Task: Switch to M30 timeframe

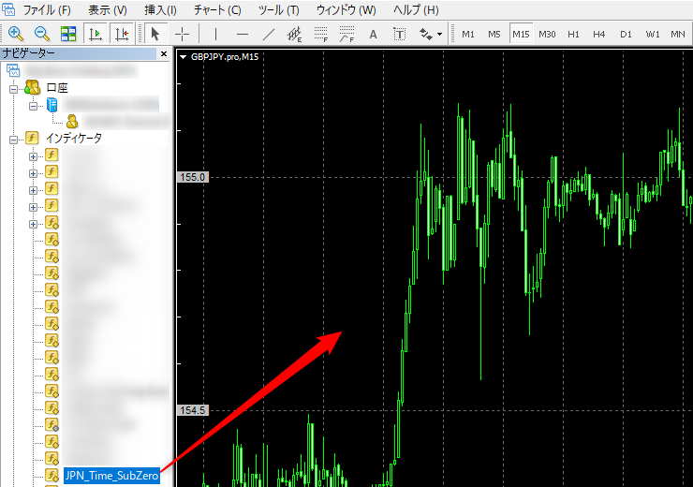Action: (x=547, y=34)
